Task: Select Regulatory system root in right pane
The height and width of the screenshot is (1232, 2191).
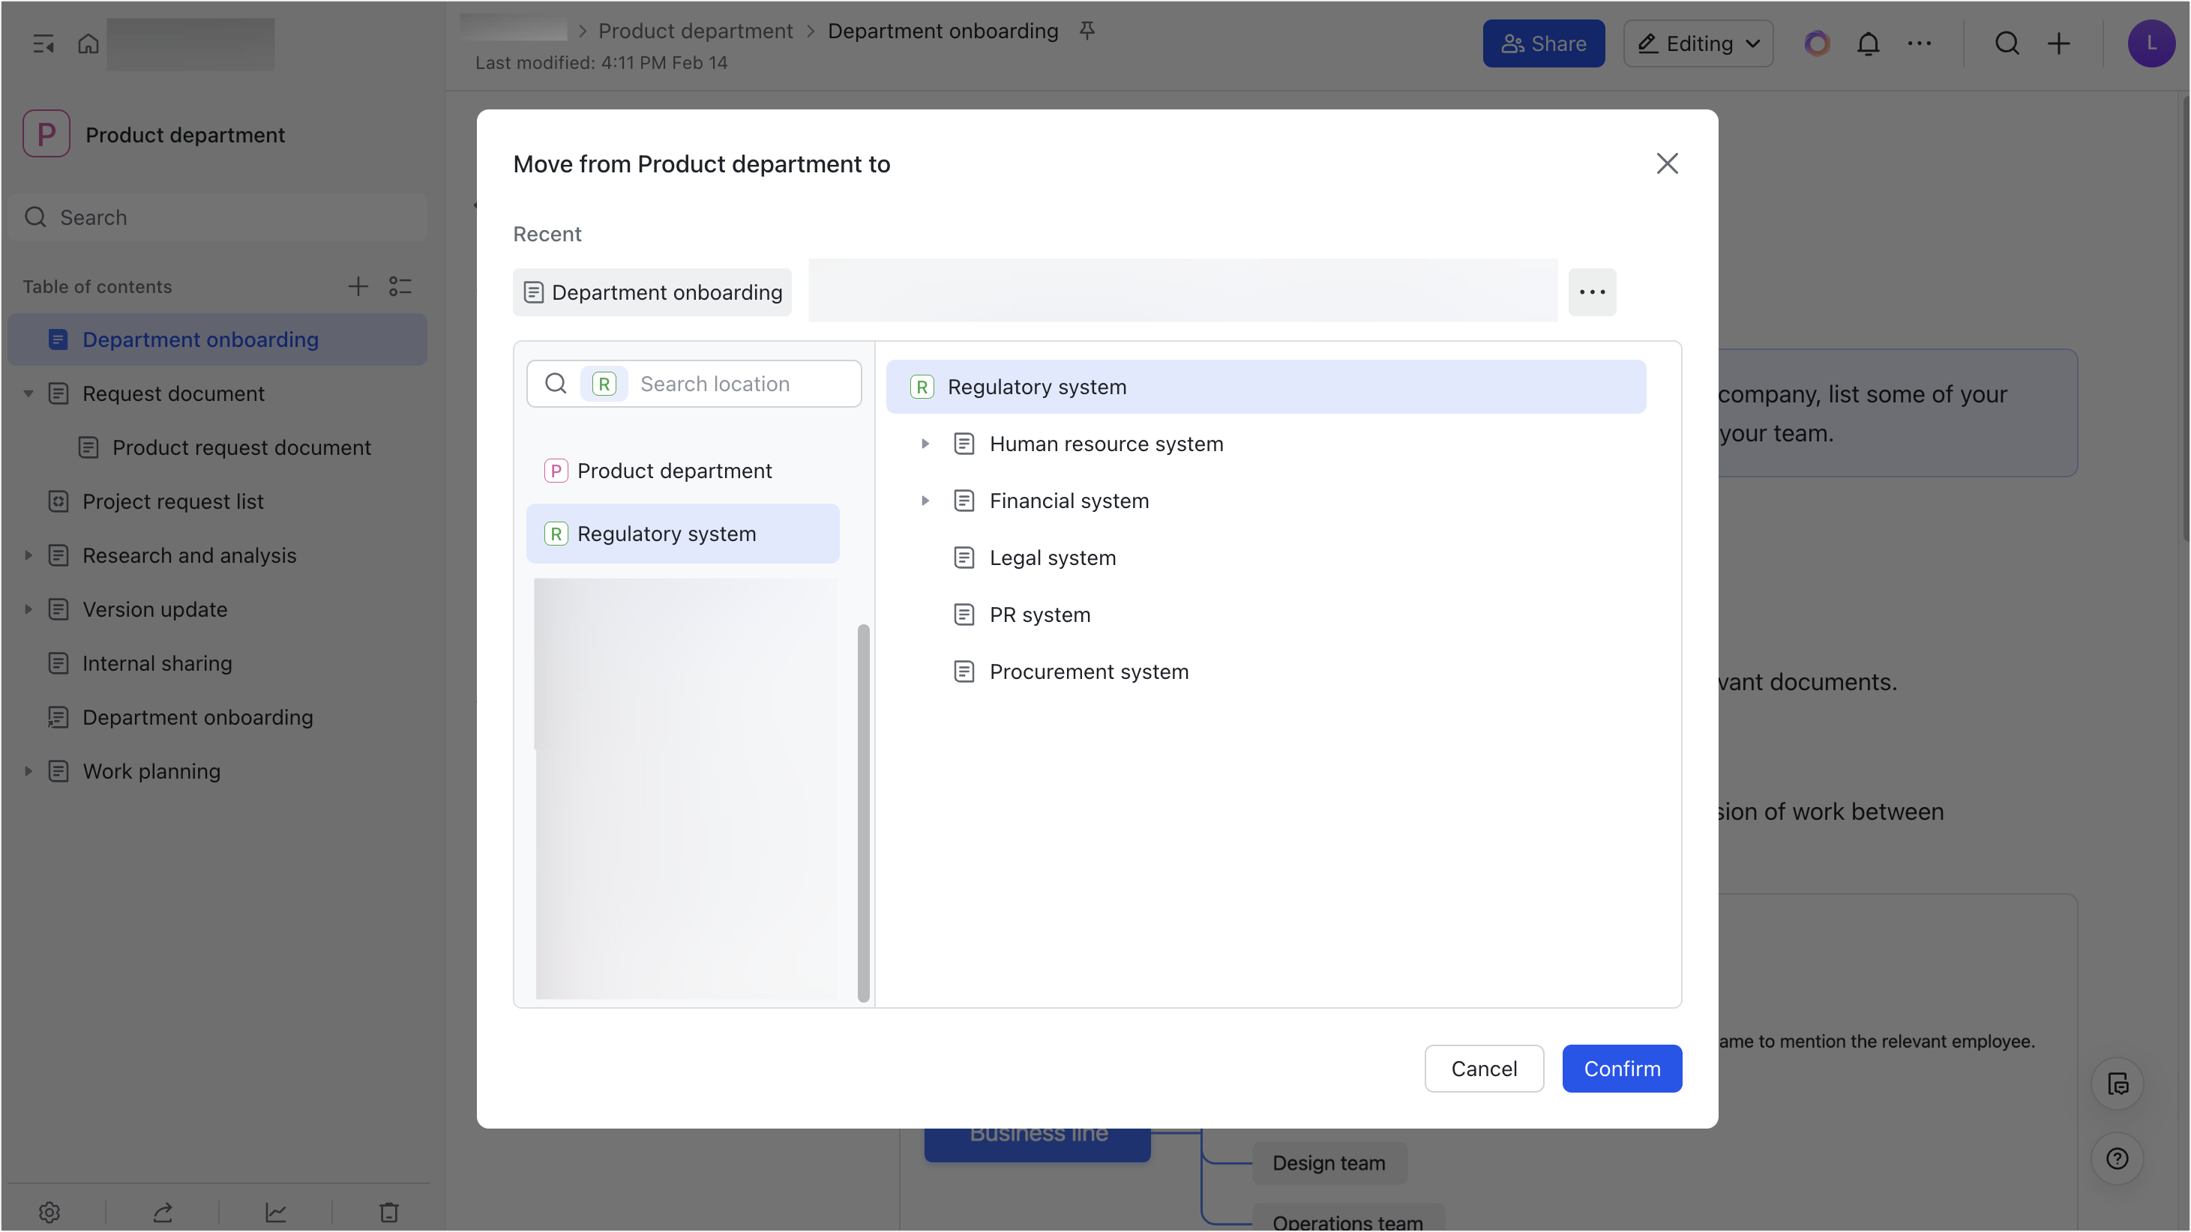Action: tap(1266, 386)
